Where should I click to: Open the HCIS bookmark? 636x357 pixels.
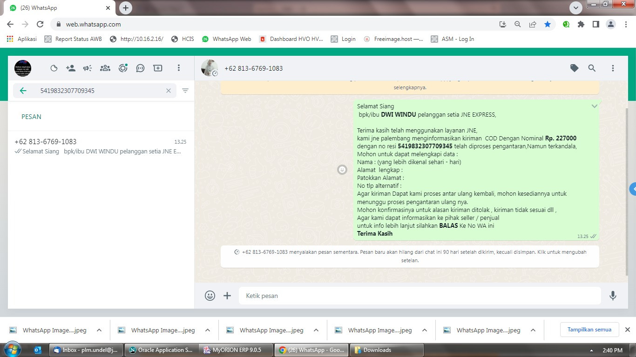[x=183, y=39]
